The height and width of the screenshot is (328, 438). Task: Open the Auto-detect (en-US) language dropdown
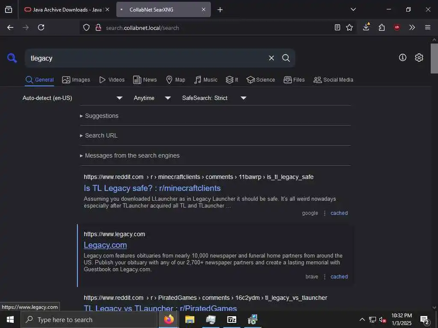[x=73, y=98]
